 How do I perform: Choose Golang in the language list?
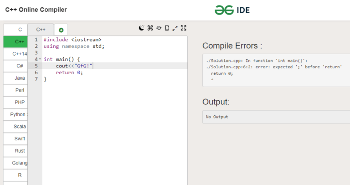pos(15,163)
